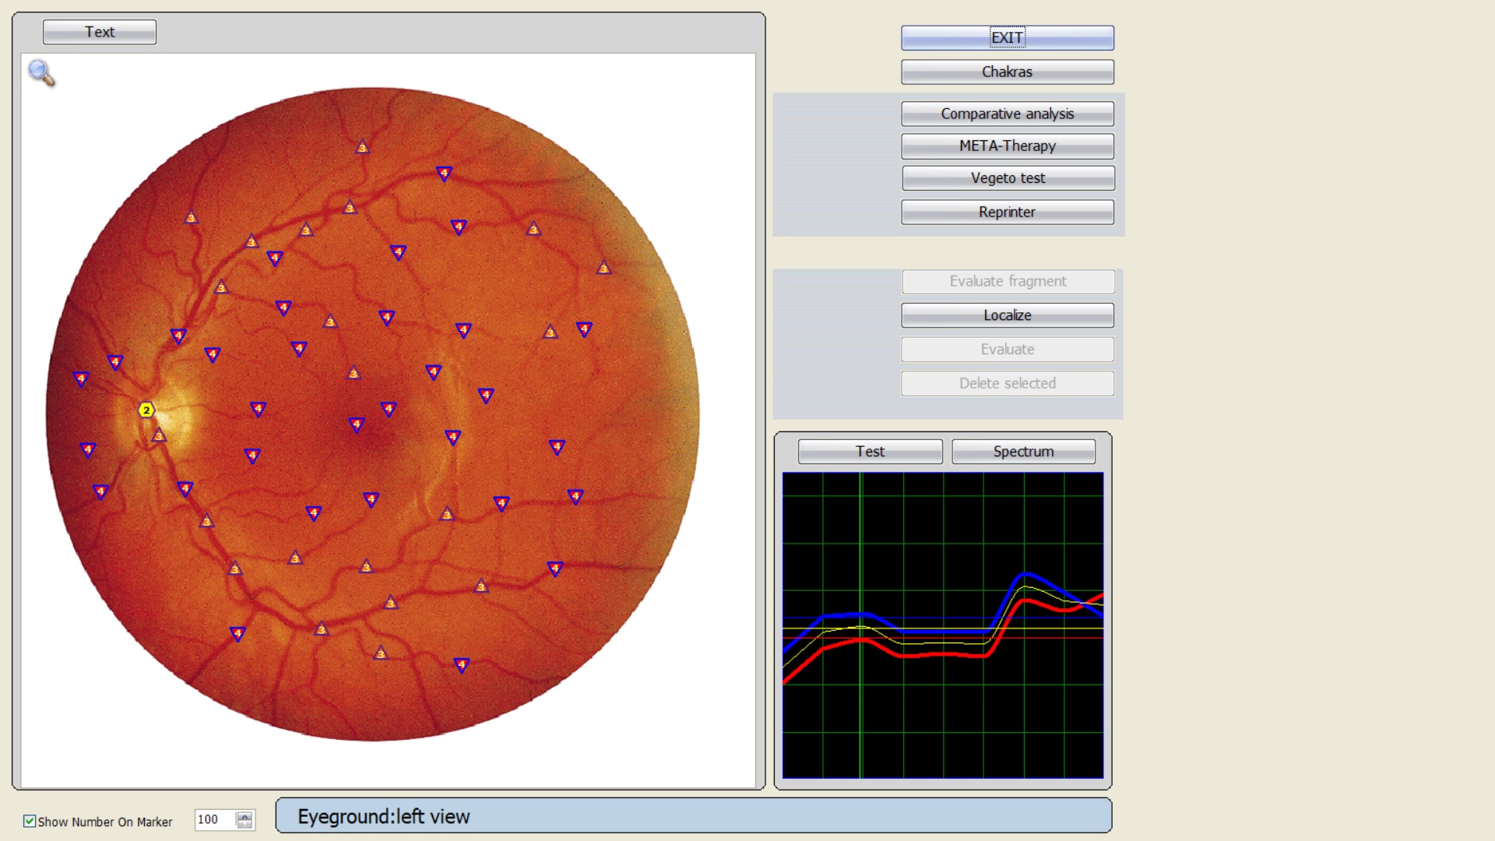Click the greyed-out Evaluate button
The image size is (1495, 841).
(x=1008, y=350)
